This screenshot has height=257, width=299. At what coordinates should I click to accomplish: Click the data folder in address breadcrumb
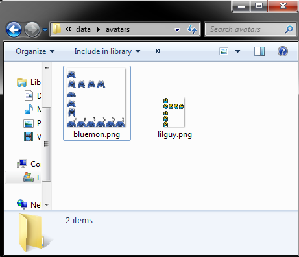coord(83,29)
